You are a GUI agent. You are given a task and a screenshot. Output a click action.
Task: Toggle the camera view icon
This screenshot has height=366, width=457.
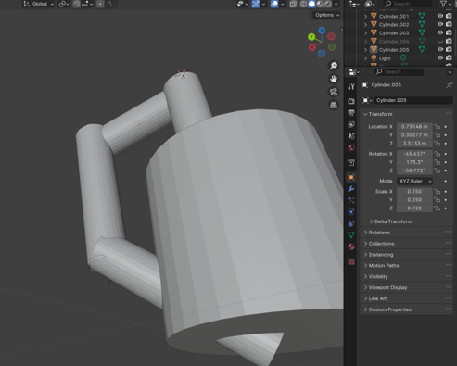coord(334,92)
